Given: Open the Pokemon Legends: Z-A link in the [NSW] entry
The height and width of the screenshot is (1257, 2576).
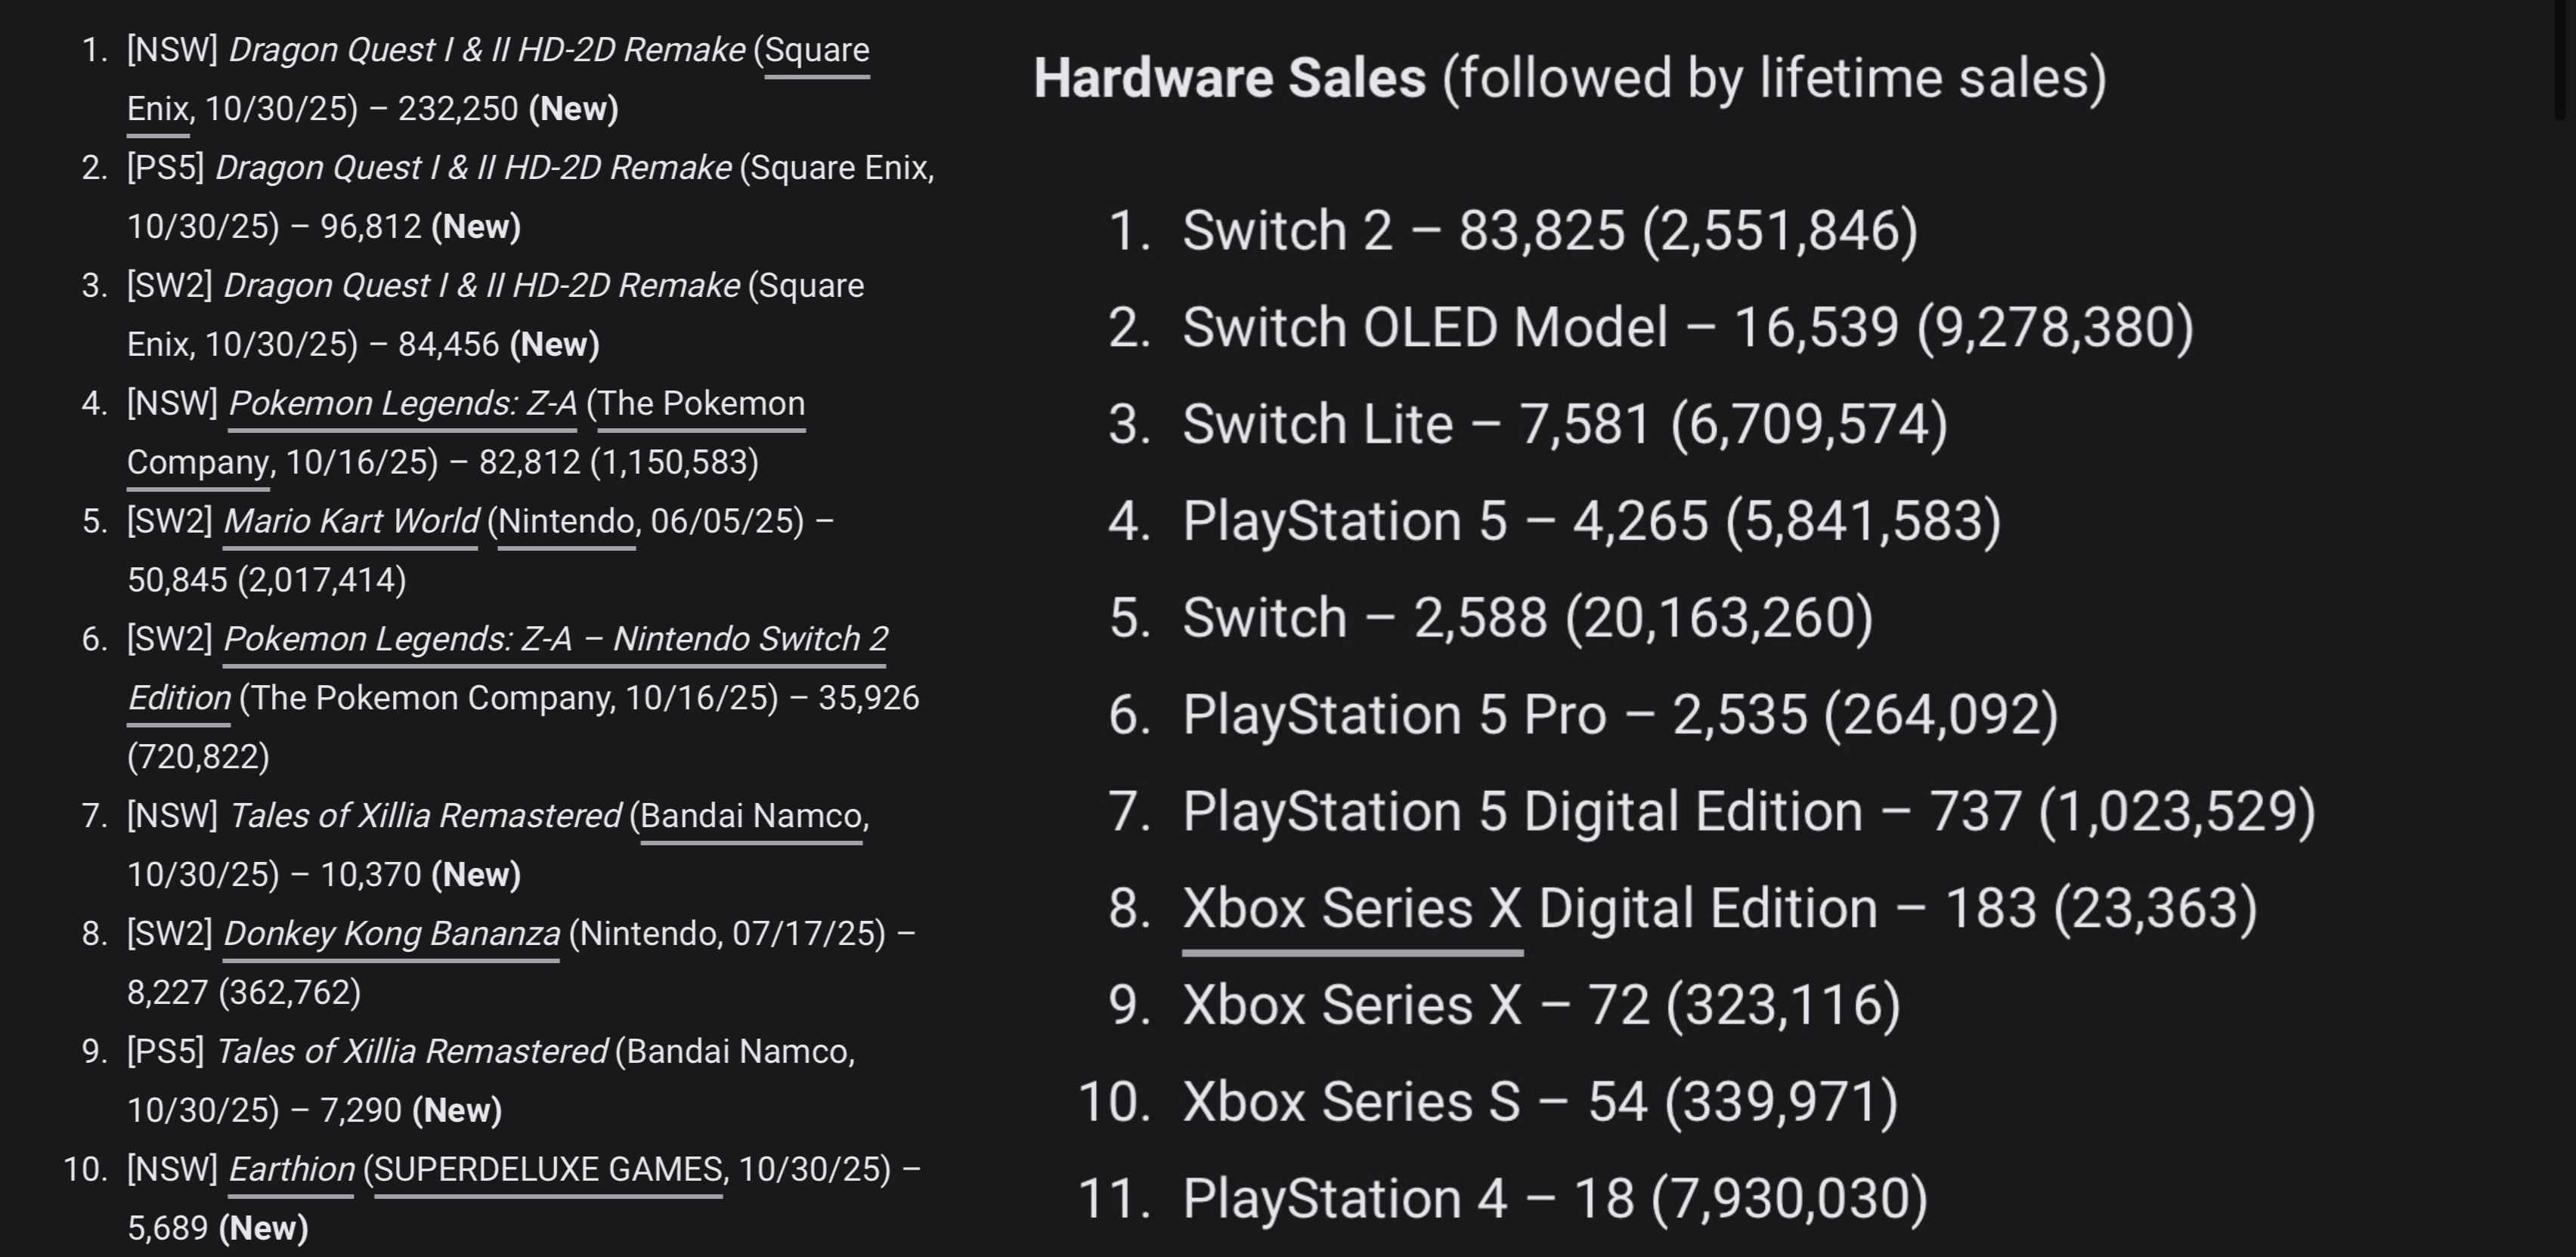Looking at the screenshot, I should click(402, 403).
